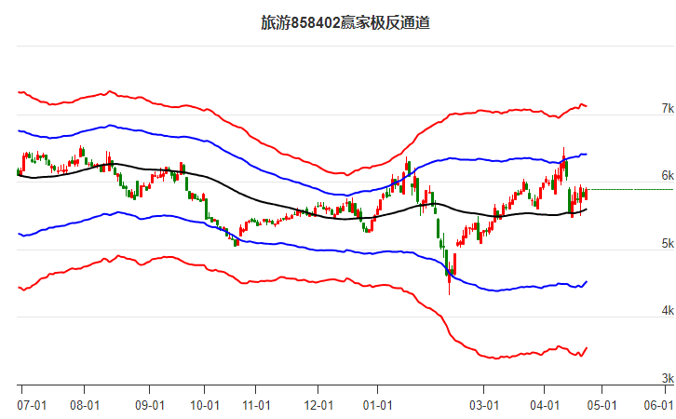Viewport: 676px width, 419px height.
Task: Click the 01-01 date label
Action: [378, 405]
